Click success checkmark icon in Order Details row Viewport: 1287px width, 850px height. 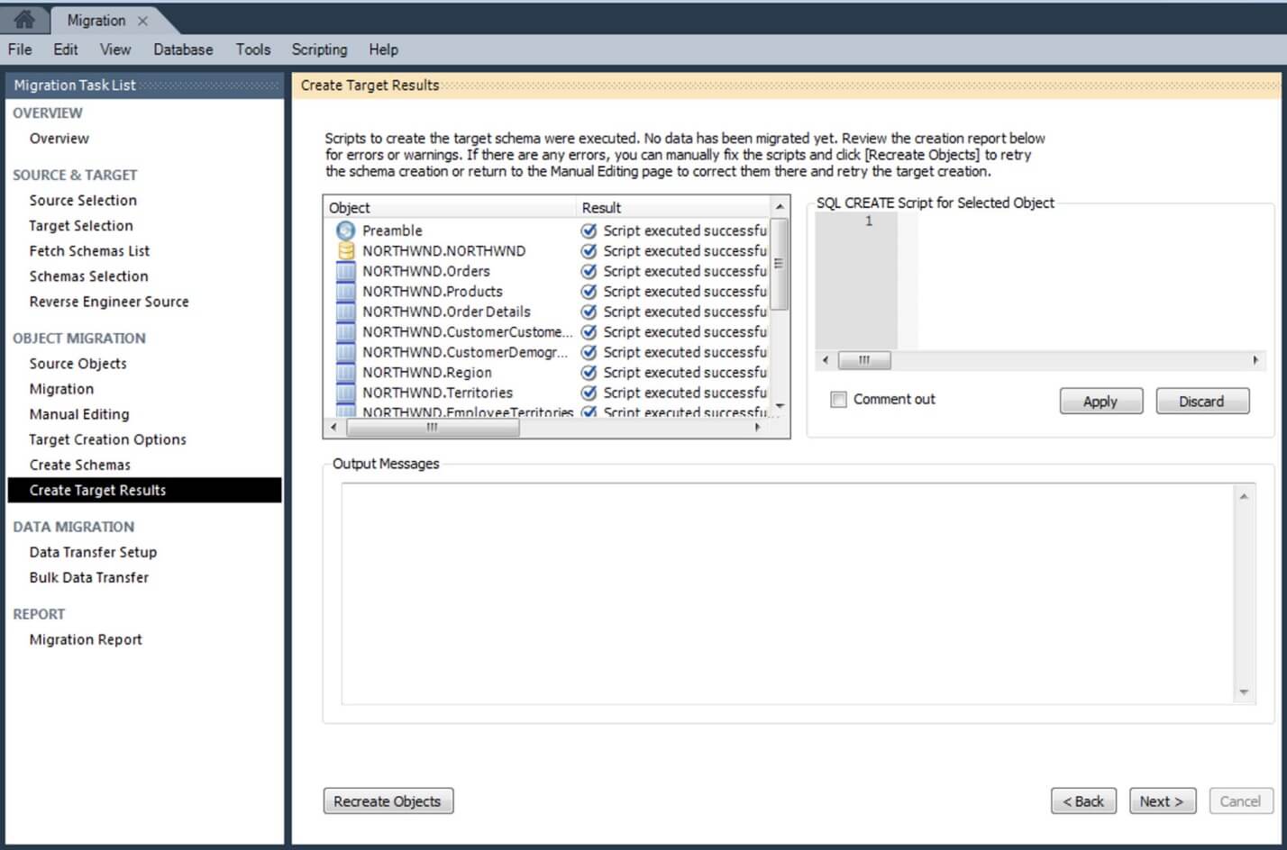pos(589,312)
